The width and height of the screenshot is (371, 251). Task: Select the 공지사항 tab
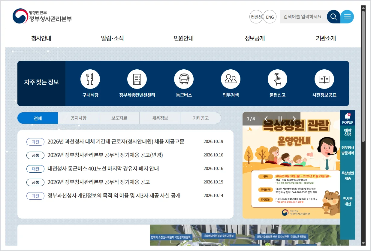79,118
